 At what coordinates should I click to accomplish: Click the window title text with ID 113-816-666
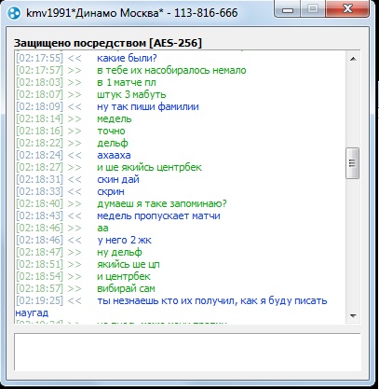(131, 13)
